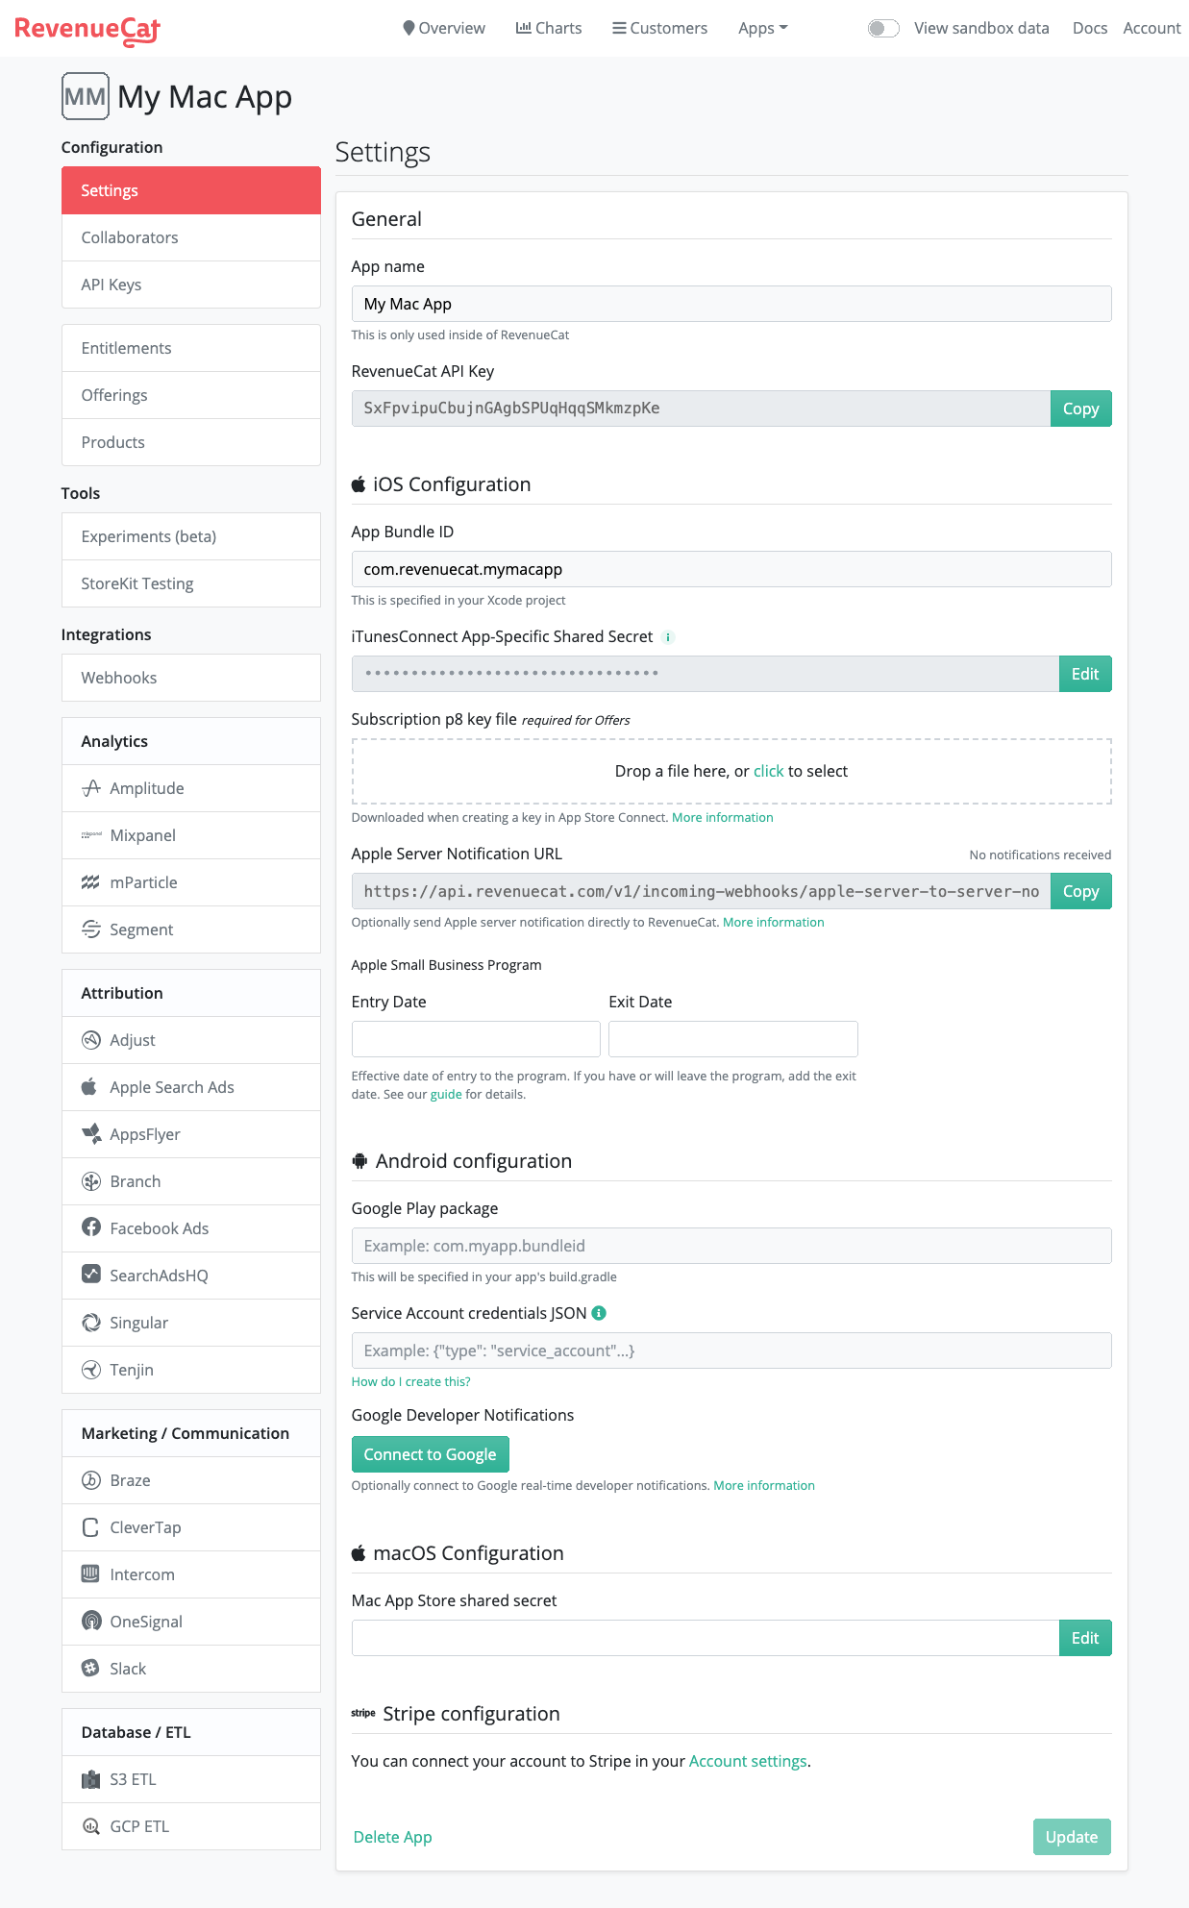The height and width of the screenshot is (1908, 1189).
Task: Click the S3 ETL icon
Action: pos(91,1779)
